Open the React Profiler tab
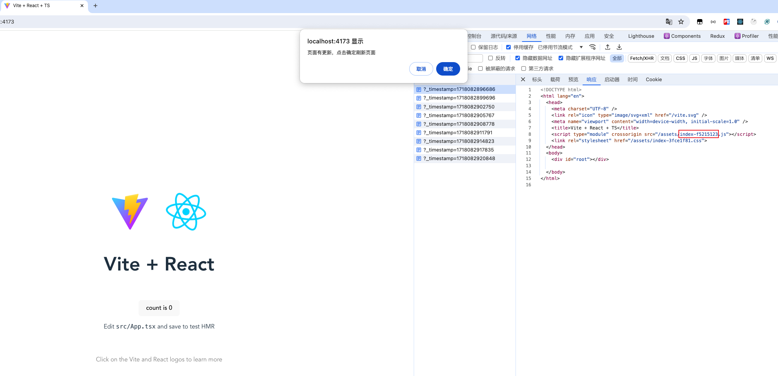The image size is (778, 376). [747, 36]
